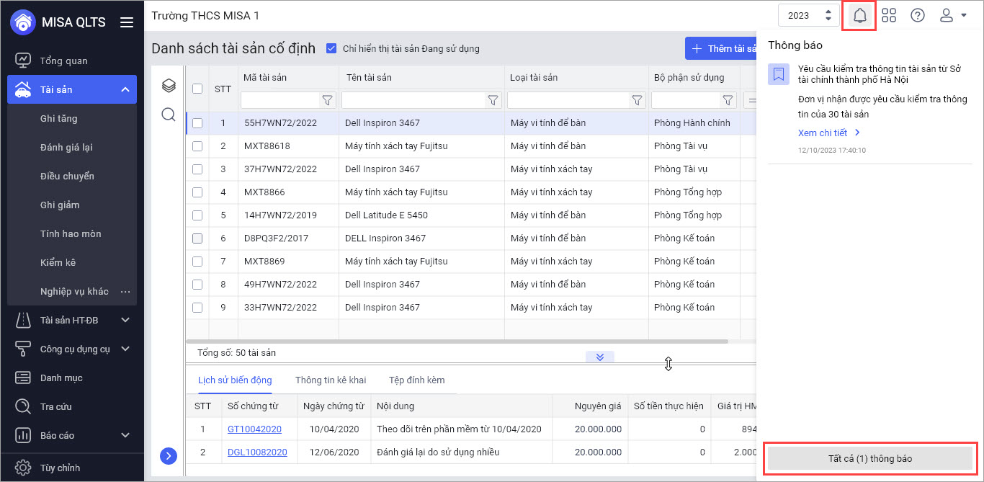Click the search magnifier icon beside table

169,115
